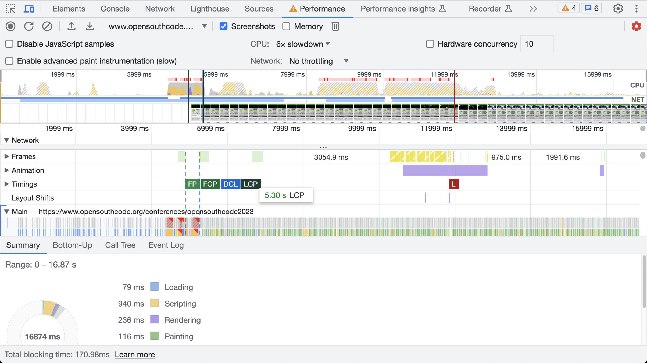Open the Network No throttling dropdown
The image size is (647, 363).
pyautogui.click(x=319, y=61)
